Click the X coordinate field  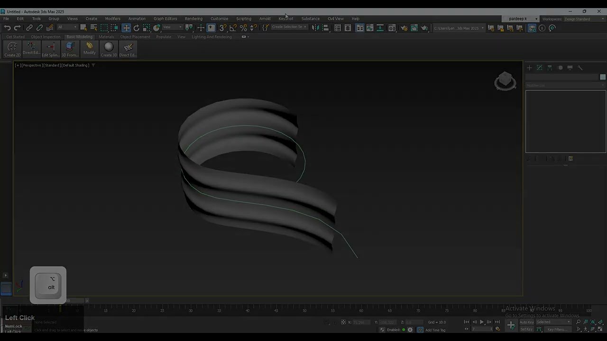click(x=361, y=323)
